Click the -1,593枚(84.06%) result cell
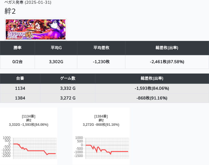Image resolution: width=209 pixels, height=165 pixels. pyautogui.click(x=152, y=88)
